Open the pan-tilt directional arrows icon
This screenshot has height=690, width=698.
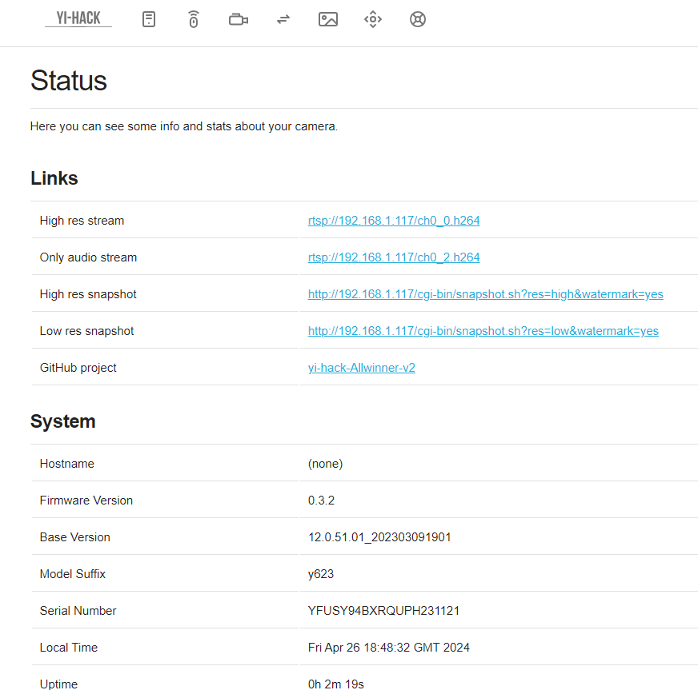tap(373, 19)
